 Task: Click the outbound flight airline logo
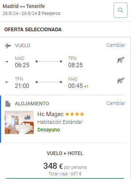pos(121,60)
